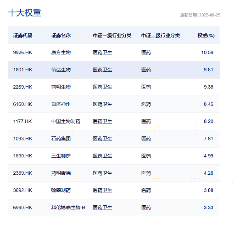This screenshot has height=225, width=234.
Task: Click the 3.33 weight value
Action: click(208, 208)
